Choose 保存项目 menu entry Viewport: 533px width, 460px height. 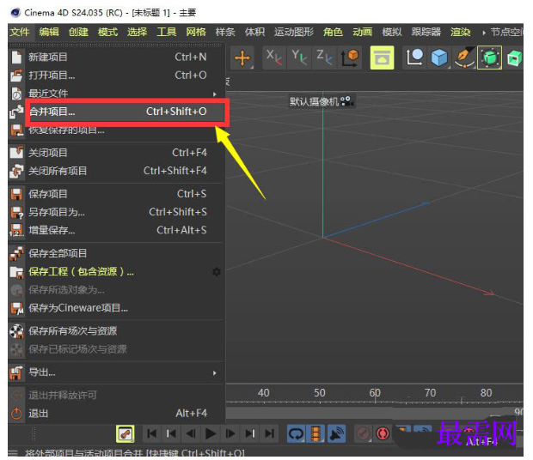(116, 194)
